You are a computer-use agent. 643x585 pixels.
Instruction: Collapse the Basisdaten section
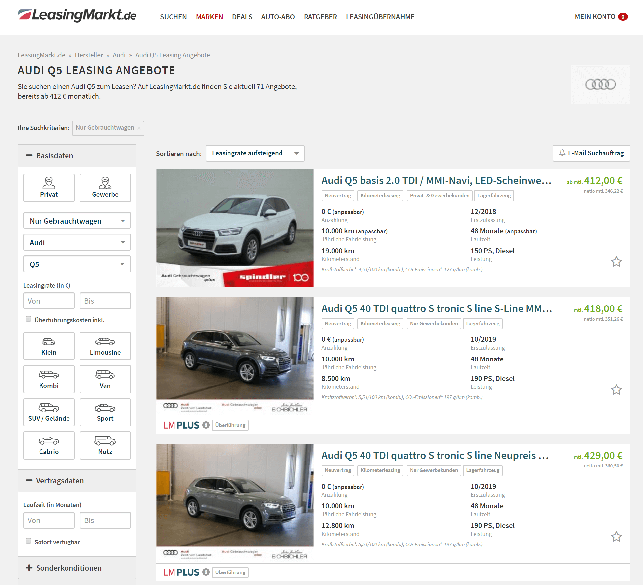[x=77, y=156]
